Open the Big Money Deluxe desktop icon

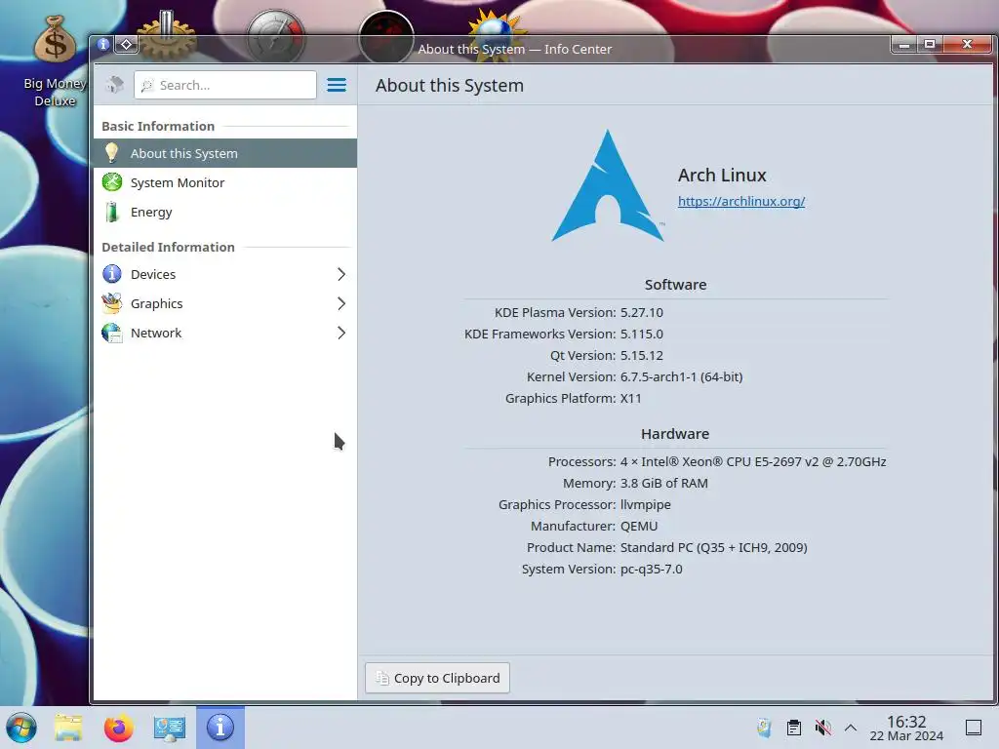[x=55, y=60]
